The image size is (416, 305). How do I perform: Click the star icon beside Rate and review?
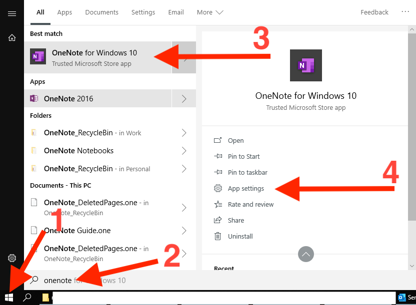[x=218, y=204]
